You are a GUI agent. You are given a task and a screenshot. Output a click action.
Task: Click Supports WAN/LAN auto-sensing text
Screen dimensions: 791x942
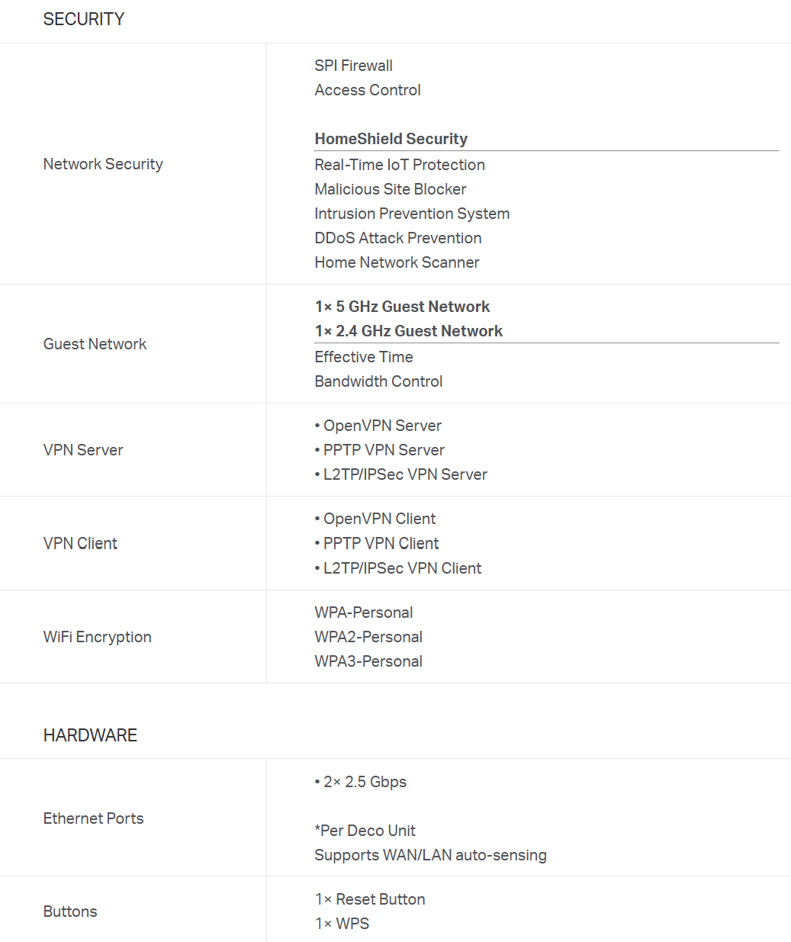click(431, 855)
